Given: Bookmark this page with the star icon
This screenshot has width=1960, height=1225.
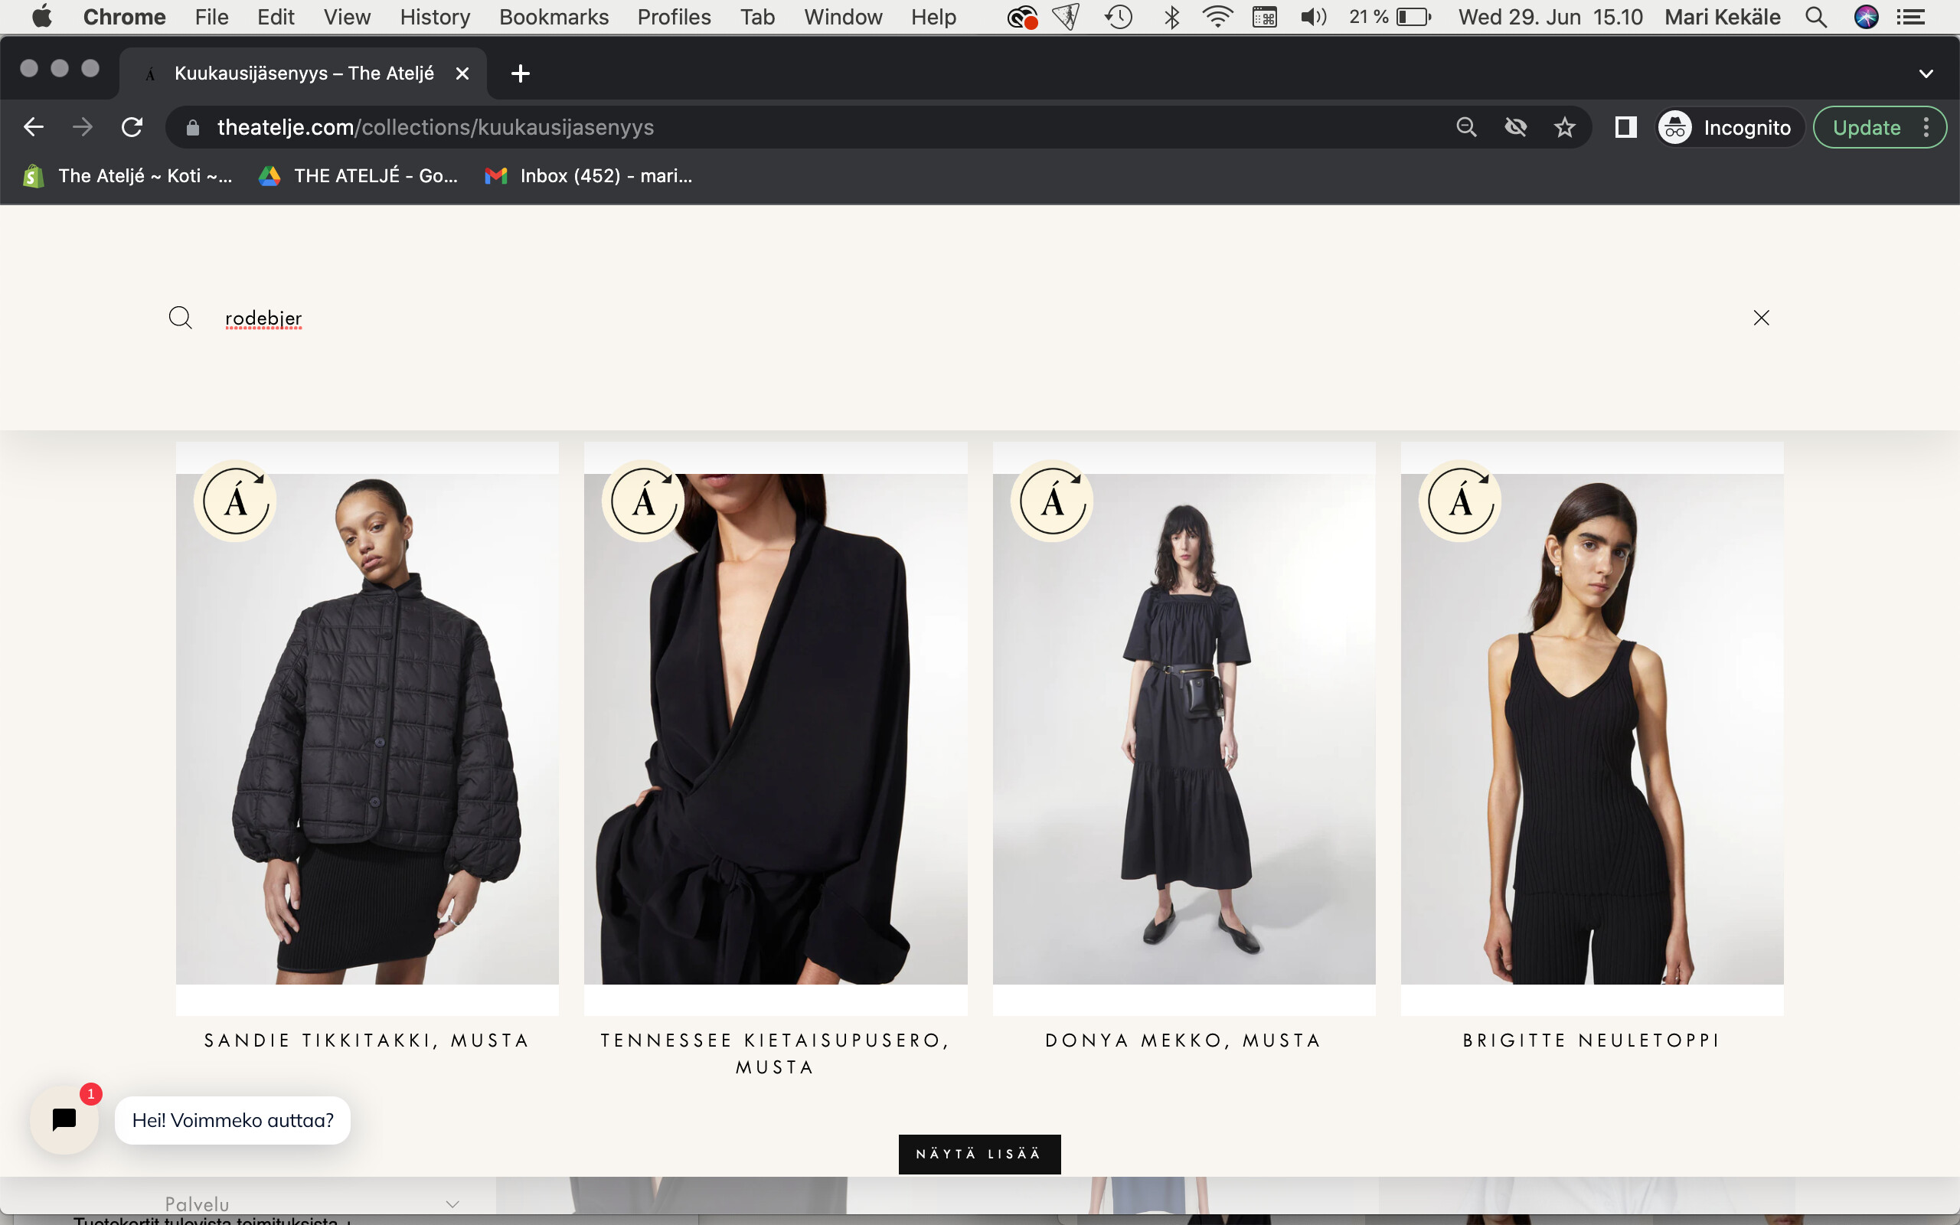Looking at the screenshot, I should click(x=1564, y=127).
